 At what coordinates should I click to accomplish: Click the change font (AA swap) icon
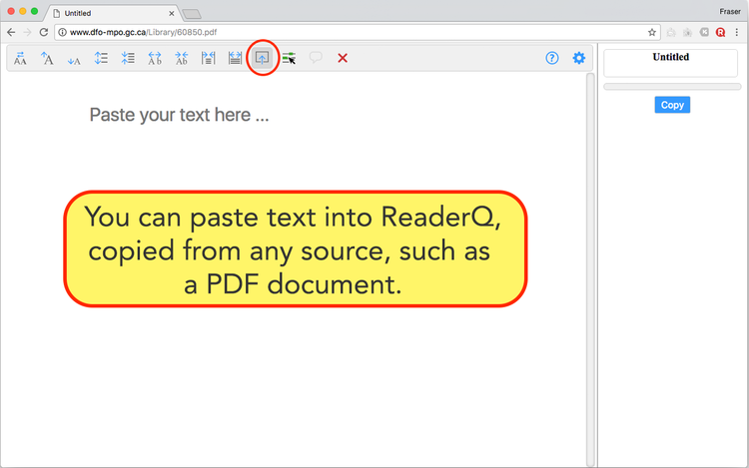click(x=20, y=58)
